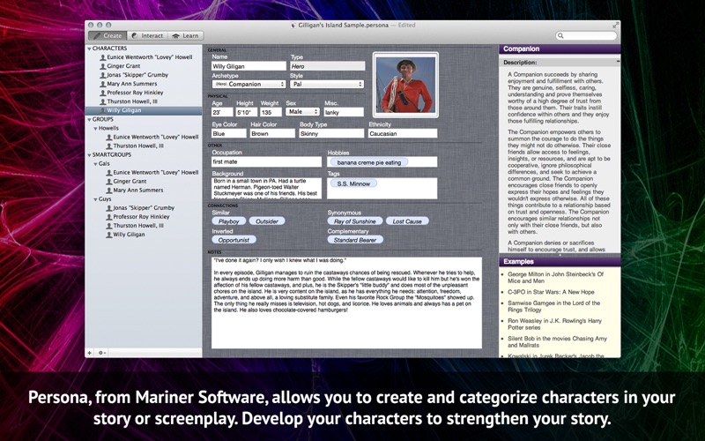Viewport: 705px width, 441px height.
Task: Open the Learn tab
Action: (185, 36)
